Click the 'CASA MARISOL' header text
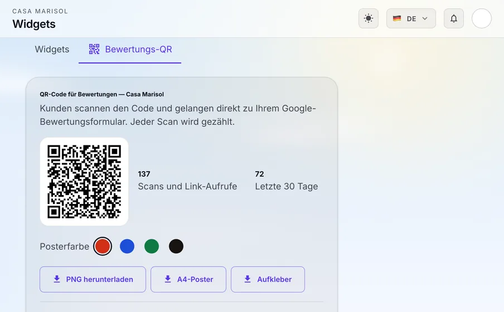Viewport: 504px width, 312px height. tap(40, 11)
